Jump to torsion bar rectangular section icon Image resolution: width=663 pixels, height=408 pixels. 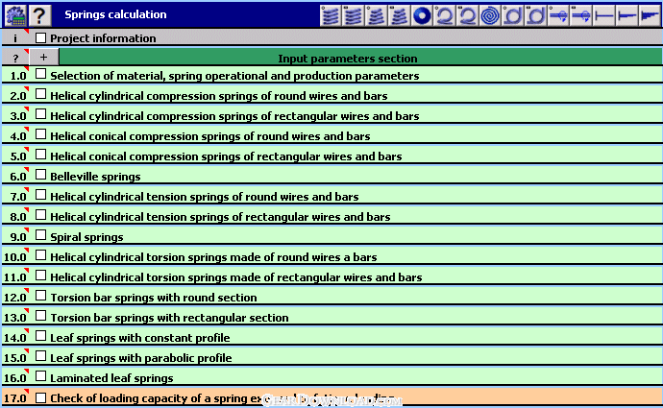[x=582, y=15]
